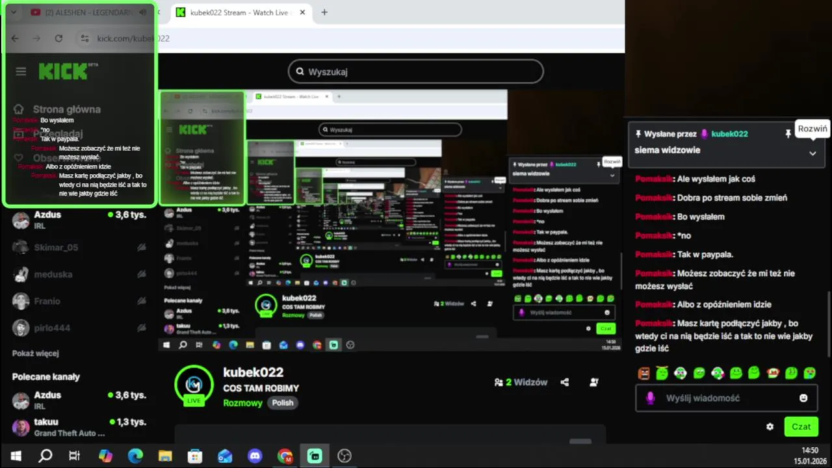Screen dimensions: 832x468
Task: Open Outlook mail from the taskbar
Action: [x=225, y=456]
